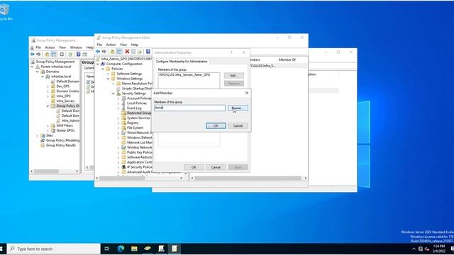454x255 pixels.
Task: Click the Members of this group text field
Action: [x=189, y=108]
